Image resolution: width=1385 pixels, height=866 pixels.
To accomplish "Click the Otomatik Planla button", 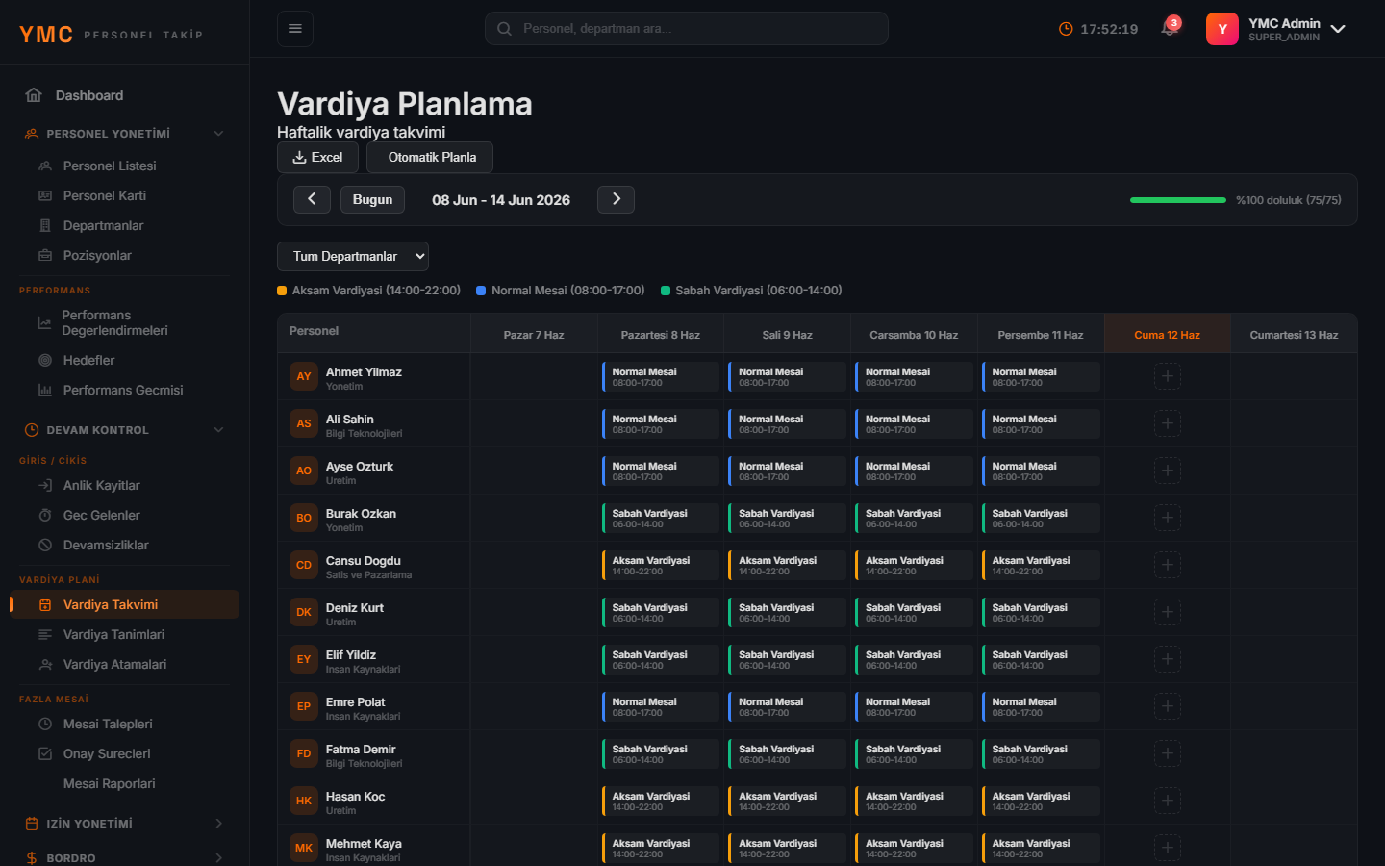I will click(430, 157).
